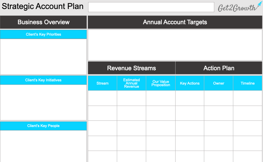Select the third row cell under Timeline
Image resolution: width=263 pixels, height=162 pixels.
(x=247, y=128)
